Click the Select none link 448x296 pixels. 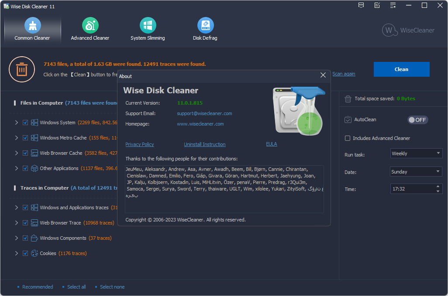112,287
